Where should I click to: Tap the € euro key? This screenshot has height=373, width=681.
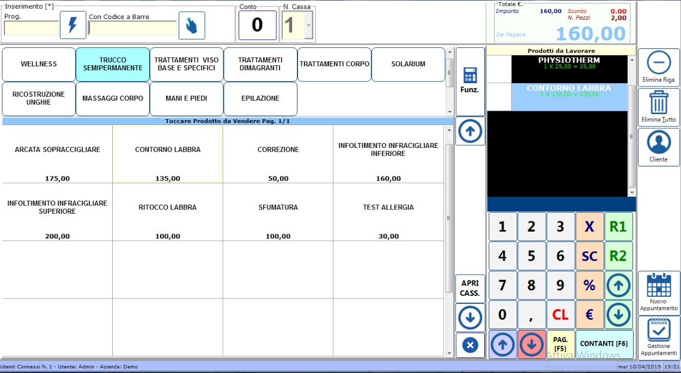(589, 314)
